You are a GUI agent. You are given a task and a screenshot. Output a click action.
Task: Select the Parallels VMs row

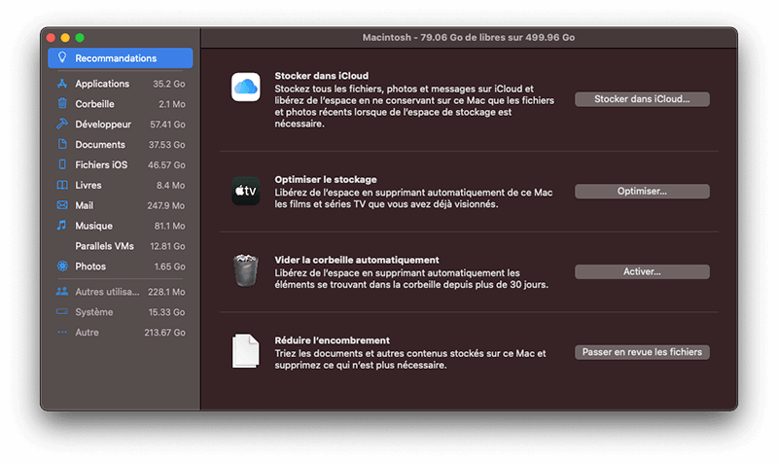(120, 246)
